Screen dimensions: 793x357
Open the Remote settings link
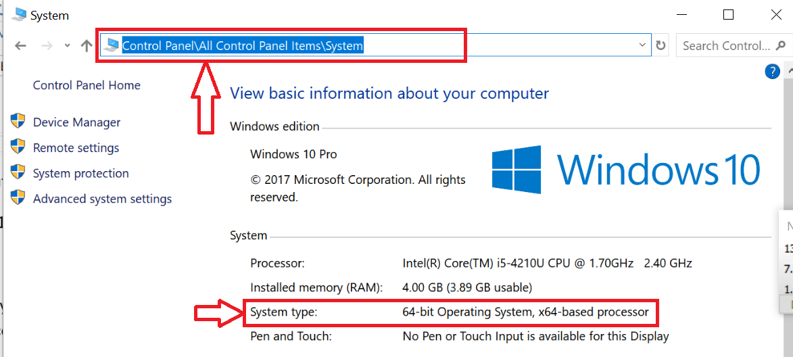pos(76,148)
